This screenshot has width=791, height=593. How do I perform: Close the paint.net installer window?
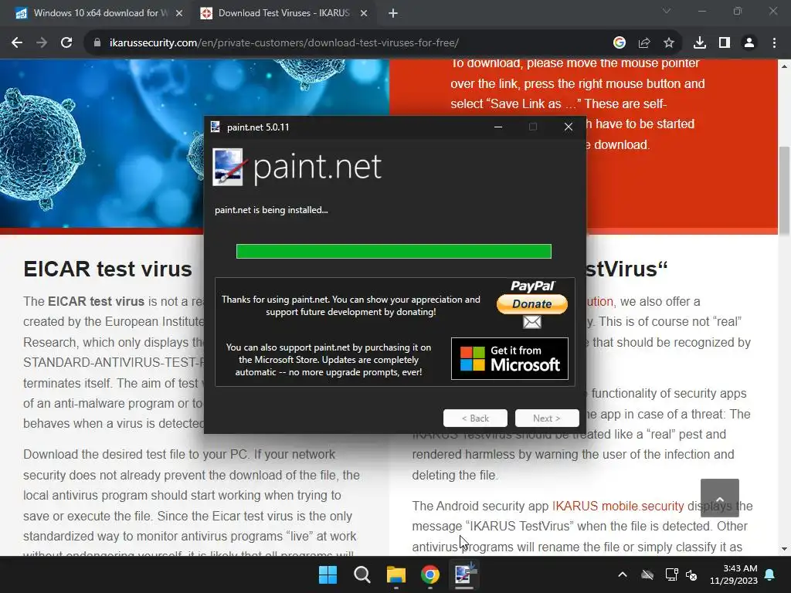pyautogui.click(x=569, y=127)
